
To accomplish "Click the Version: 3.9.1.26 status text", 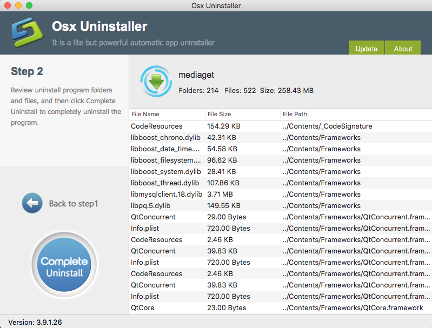I will click(35, 322).
